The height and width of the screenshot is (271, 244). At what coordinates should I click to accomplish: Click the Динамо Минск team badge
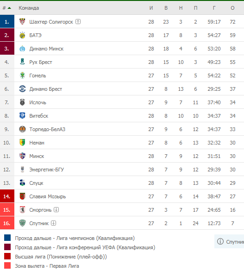[22, 49]
